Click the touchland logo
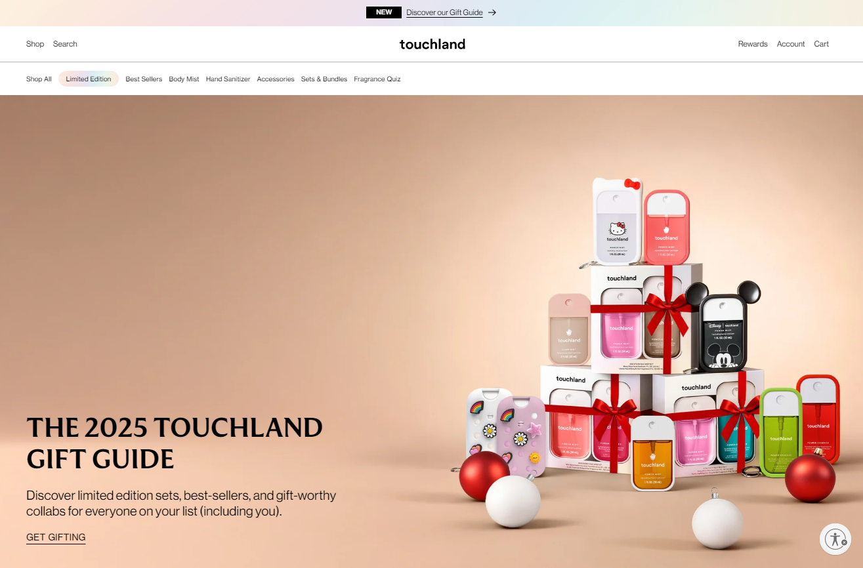The image size is (863, 568). [x=432, y=44]
